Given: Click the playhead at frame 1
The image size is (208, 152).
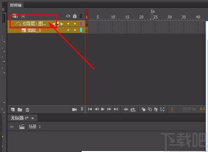Looking at the screenshot, I should tap(86, 15).
